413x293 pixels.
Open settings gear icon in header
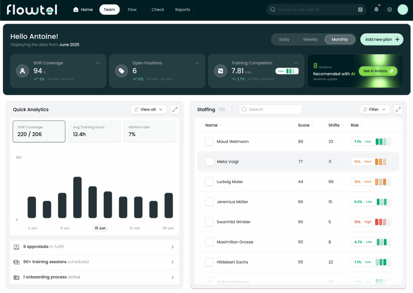coord(389,10)
